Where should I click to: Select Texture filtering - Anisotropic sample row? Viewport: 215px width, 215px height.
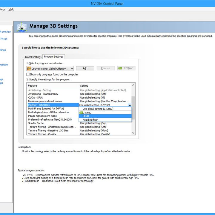click(x=79, y=127)
